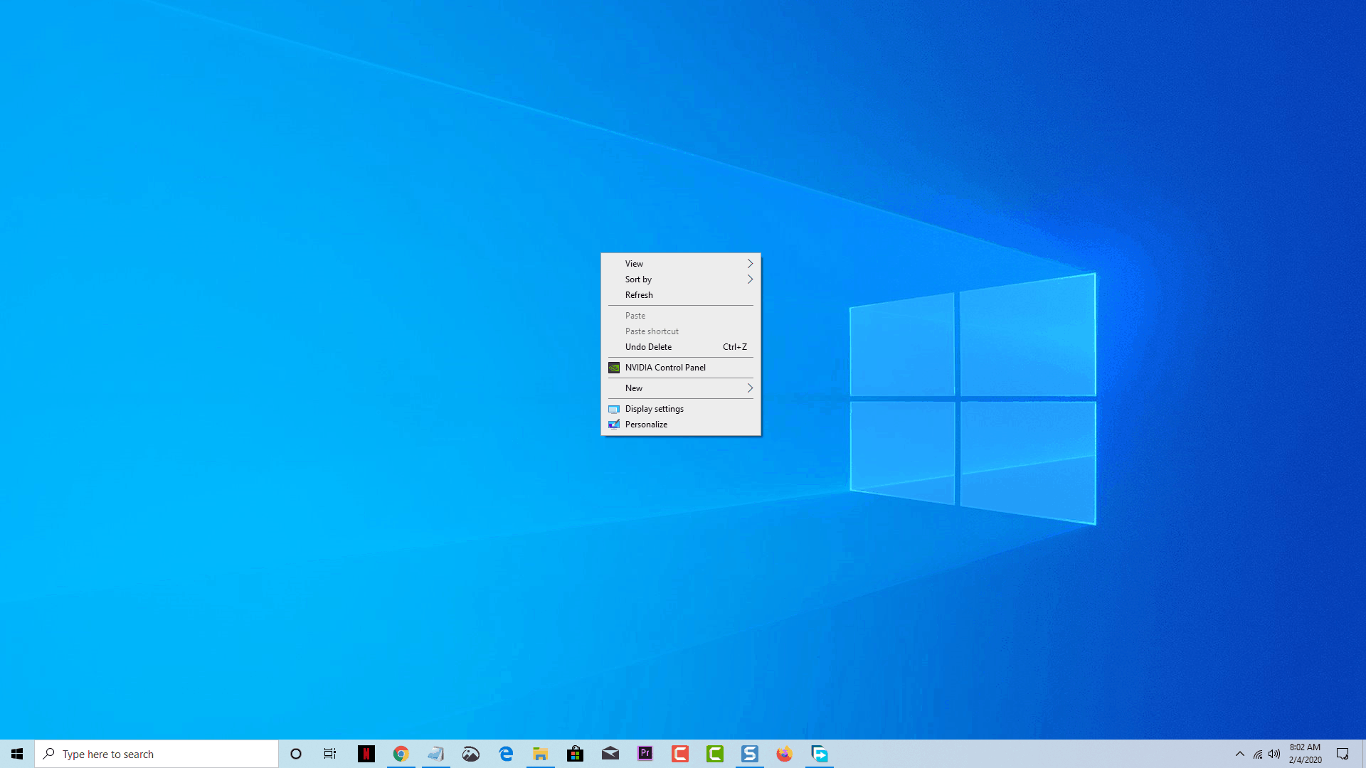Open Snagit from the taskbar
The image size is (1366, 768).
(x=750, y=754)
